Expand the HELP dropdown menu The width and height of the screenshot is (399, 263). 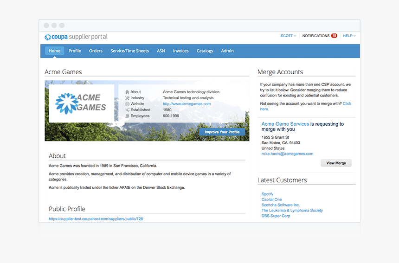point(349,36)
